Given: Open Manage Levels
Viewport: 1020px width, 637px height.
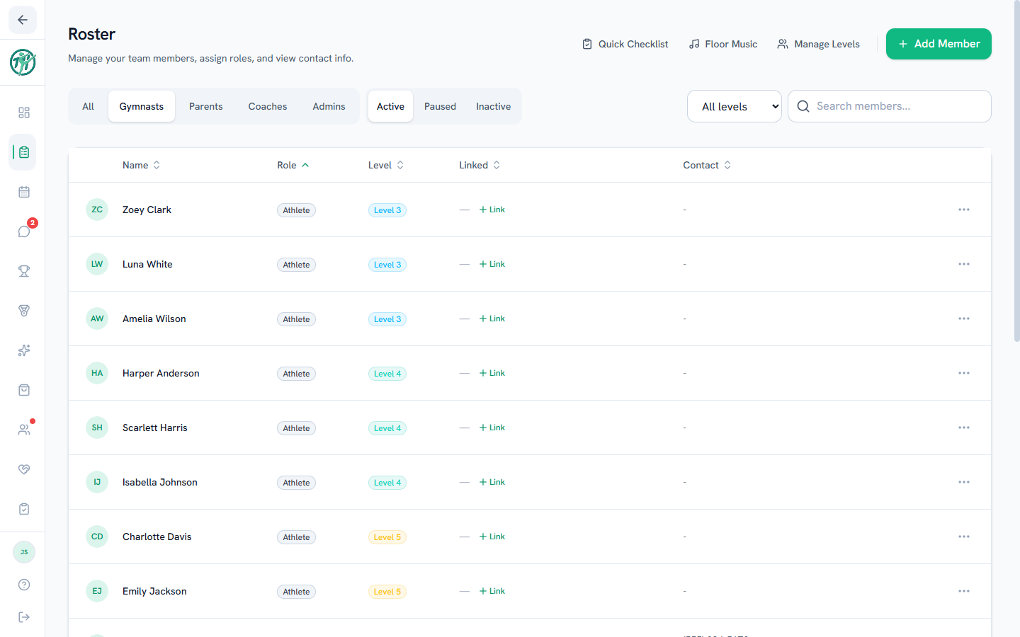Looking at the screenshot, I should coord(818,44).
